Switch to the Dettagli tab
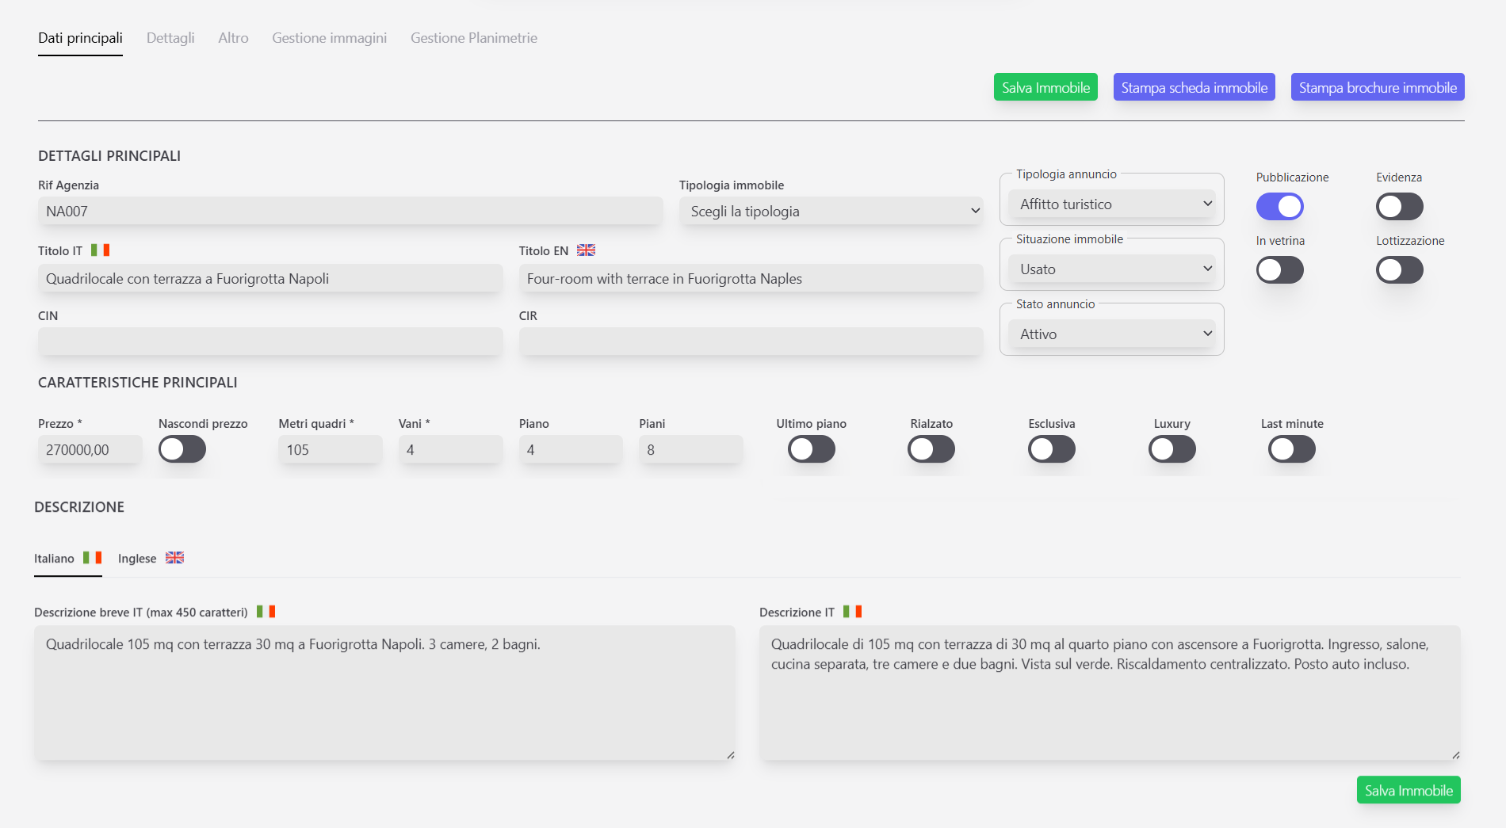The height and width of the screenshot is (828, 1506). tap(170, 38)
